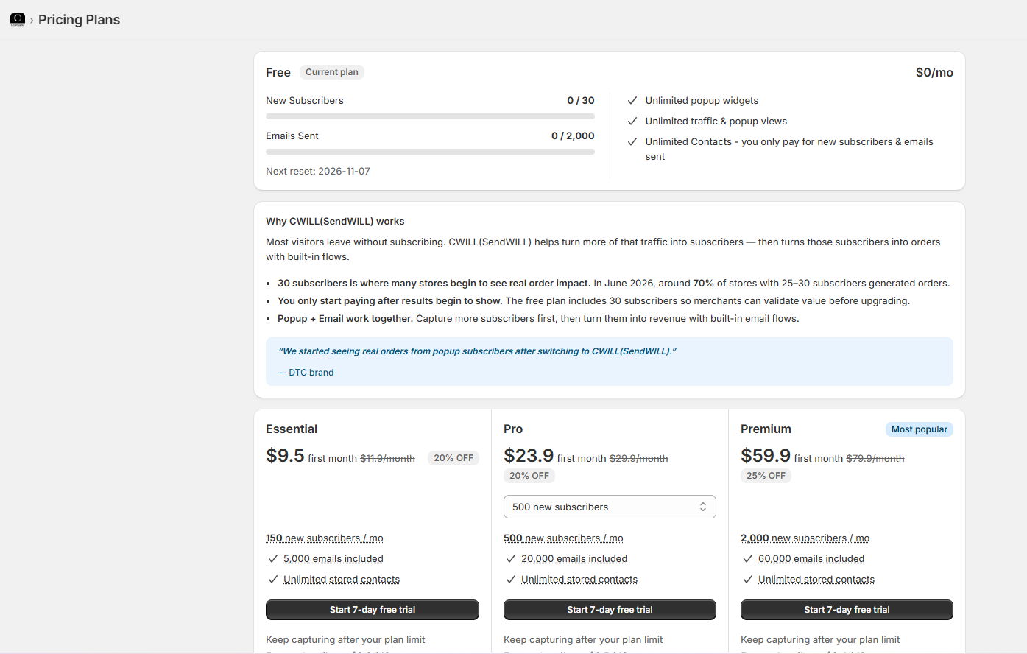The width and height of the screenshot is (1027, 654).
Task: Click the 2,000 new subscribers / mo text
Action: 805,538
